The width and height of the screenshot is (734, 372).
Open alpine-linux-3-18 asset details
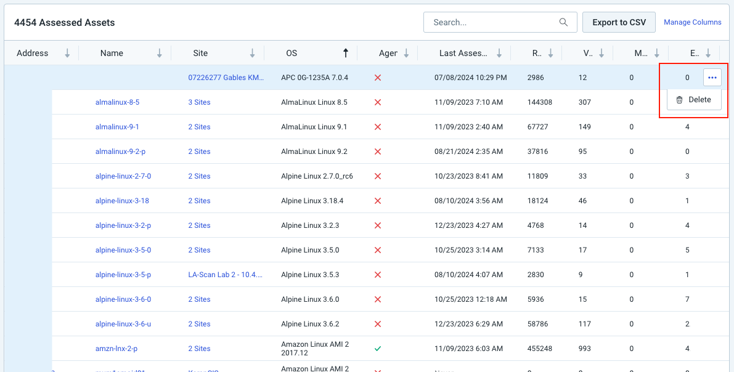click(x=122, y=201)
